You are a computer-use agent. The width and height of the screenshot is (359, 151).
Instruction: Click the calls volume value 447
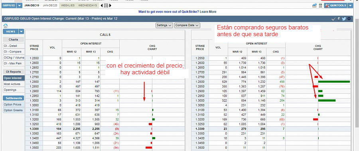[x=59, y=138]
